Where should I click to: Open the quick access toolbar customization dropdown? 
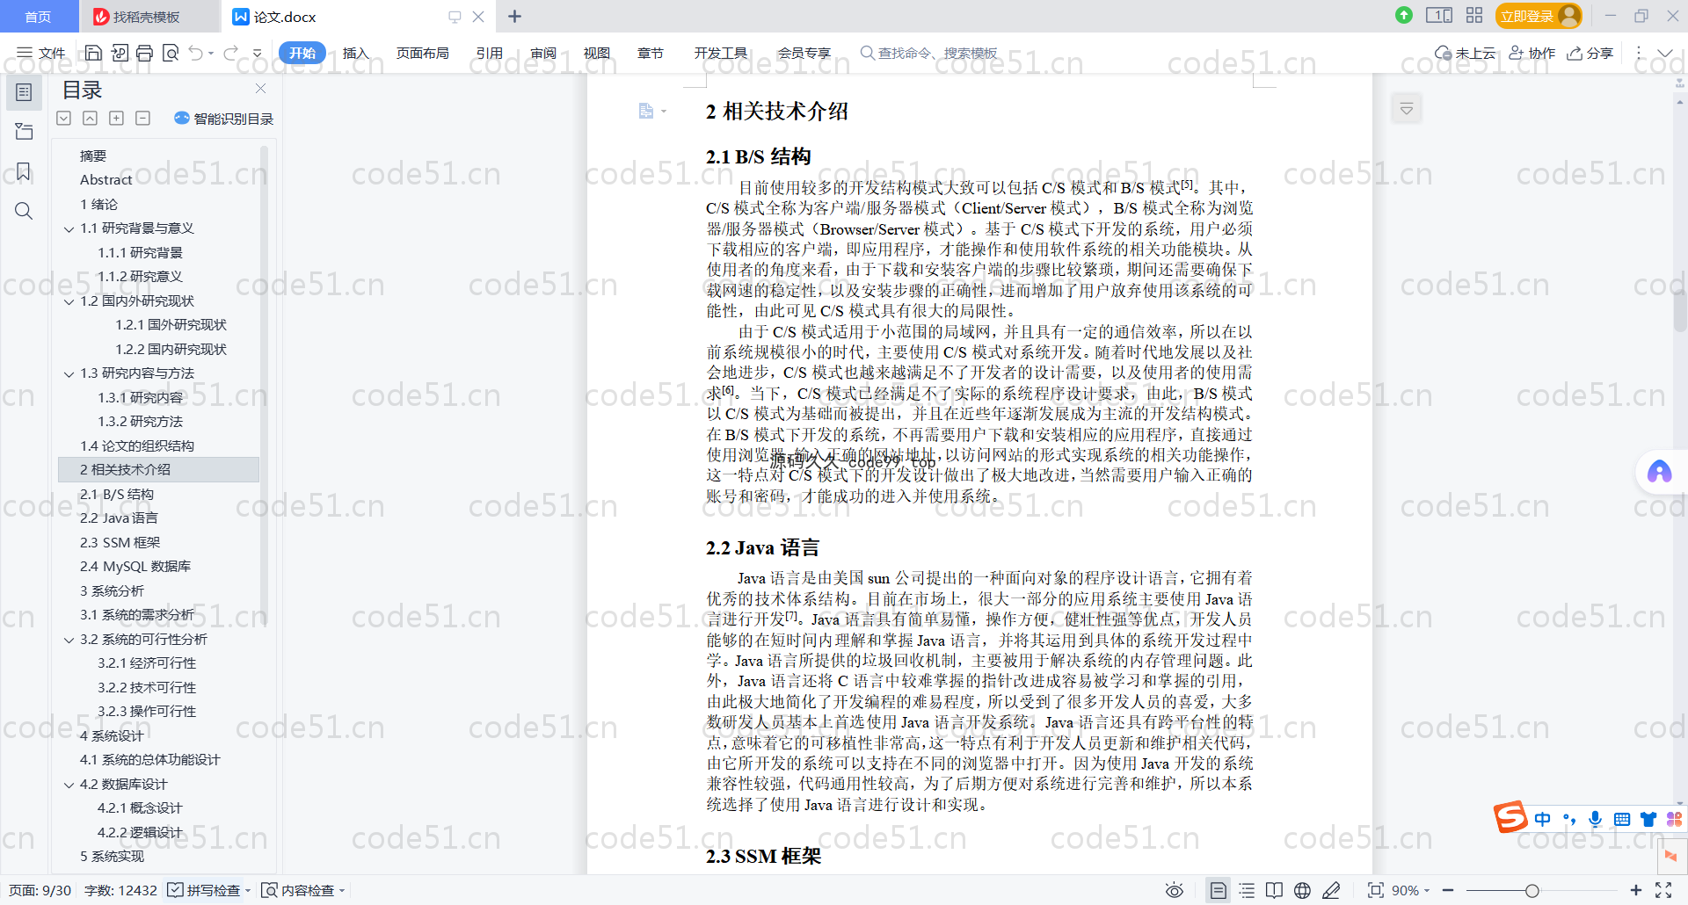point(257,54)
